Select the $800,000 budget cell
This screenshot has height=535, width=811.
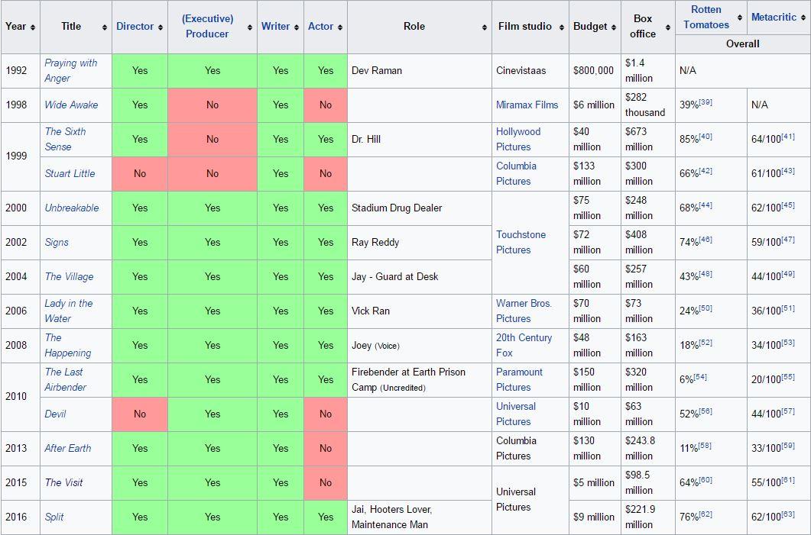pyautogui.click(x=595, y=71)
